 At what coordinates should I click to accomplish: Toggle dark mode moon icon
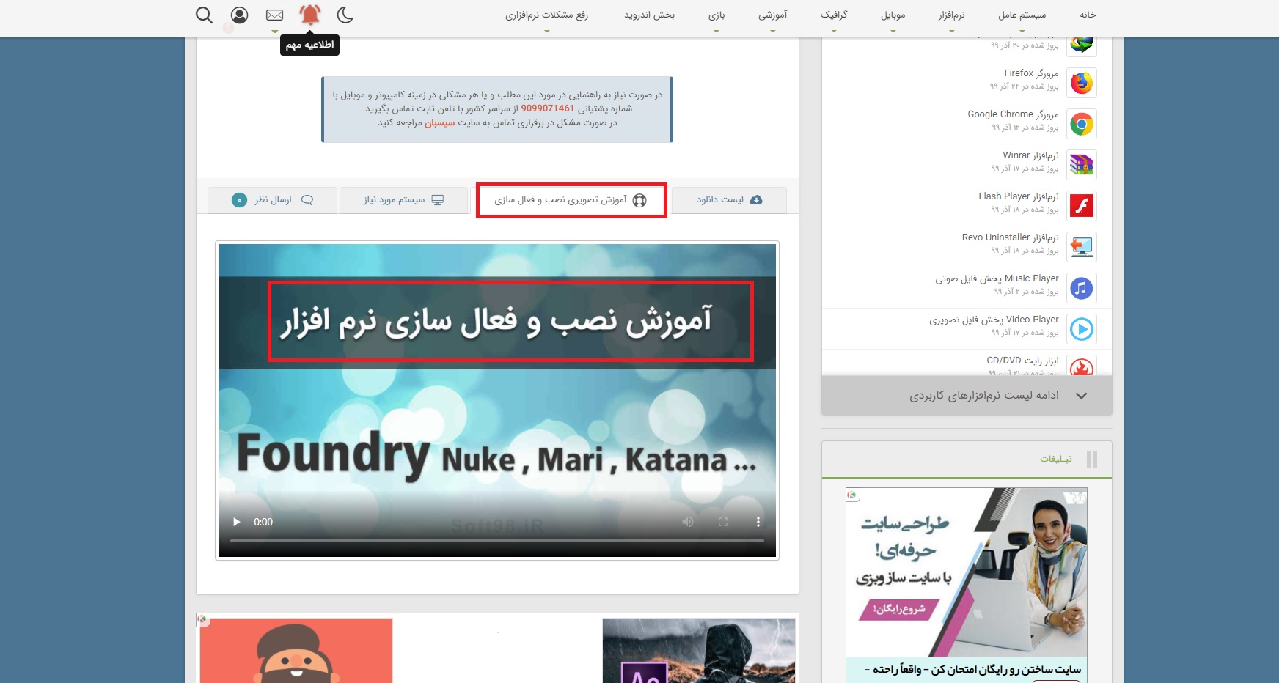[x=345, y=15]
